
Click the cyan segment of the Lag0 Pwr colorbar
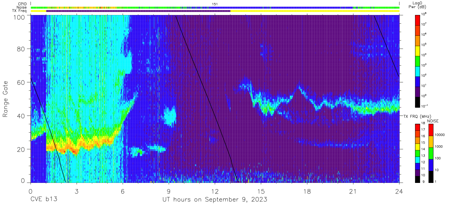click(x=418, y=71)
